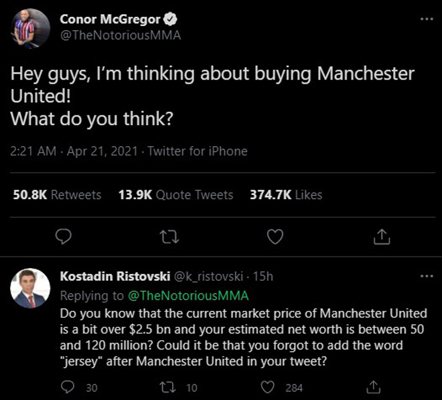Screen dimensions: 442x400
Task: View the 50.8K Retweets list
Action: (x=58, y=195)
